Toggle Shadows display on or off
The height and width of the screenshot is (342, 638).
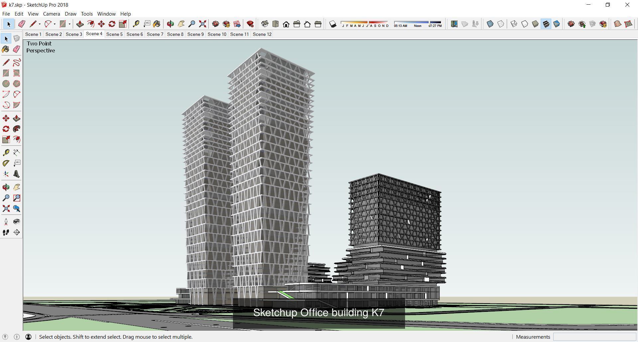click(x=333, y=24)
